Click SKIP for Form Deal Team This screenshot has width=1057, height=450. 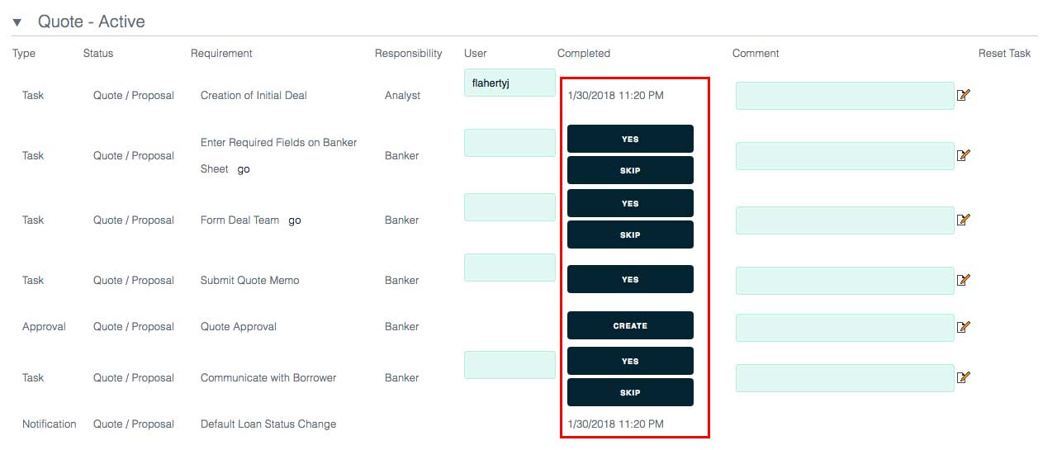point(630,234)
